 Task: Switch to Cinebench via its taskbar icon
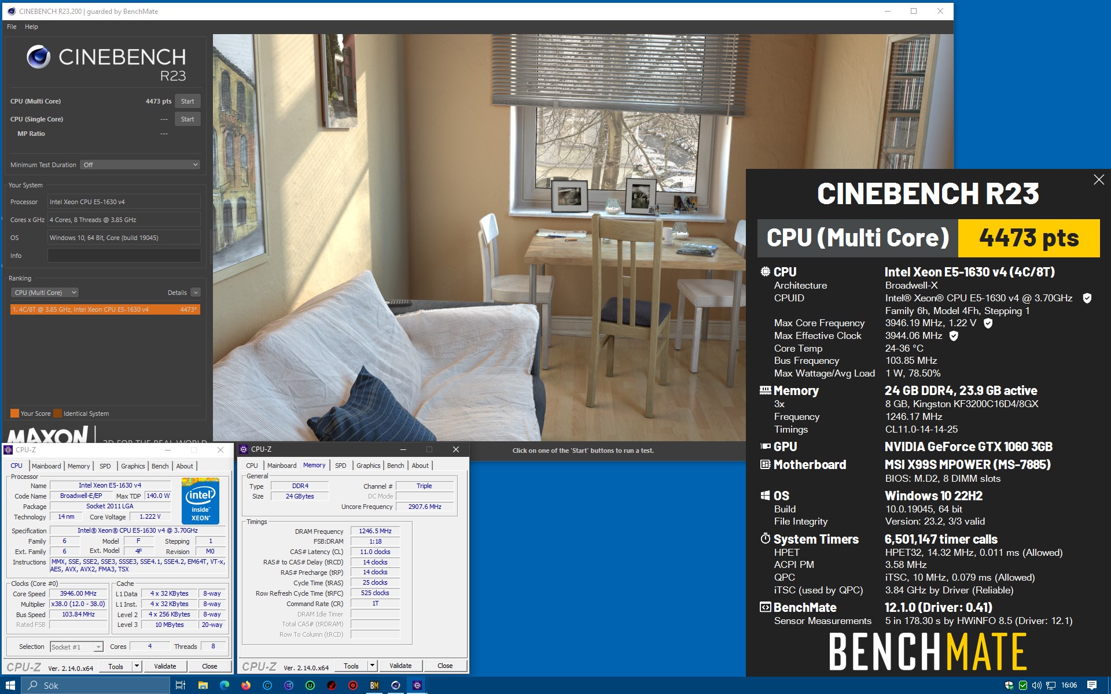coord(396,685)
